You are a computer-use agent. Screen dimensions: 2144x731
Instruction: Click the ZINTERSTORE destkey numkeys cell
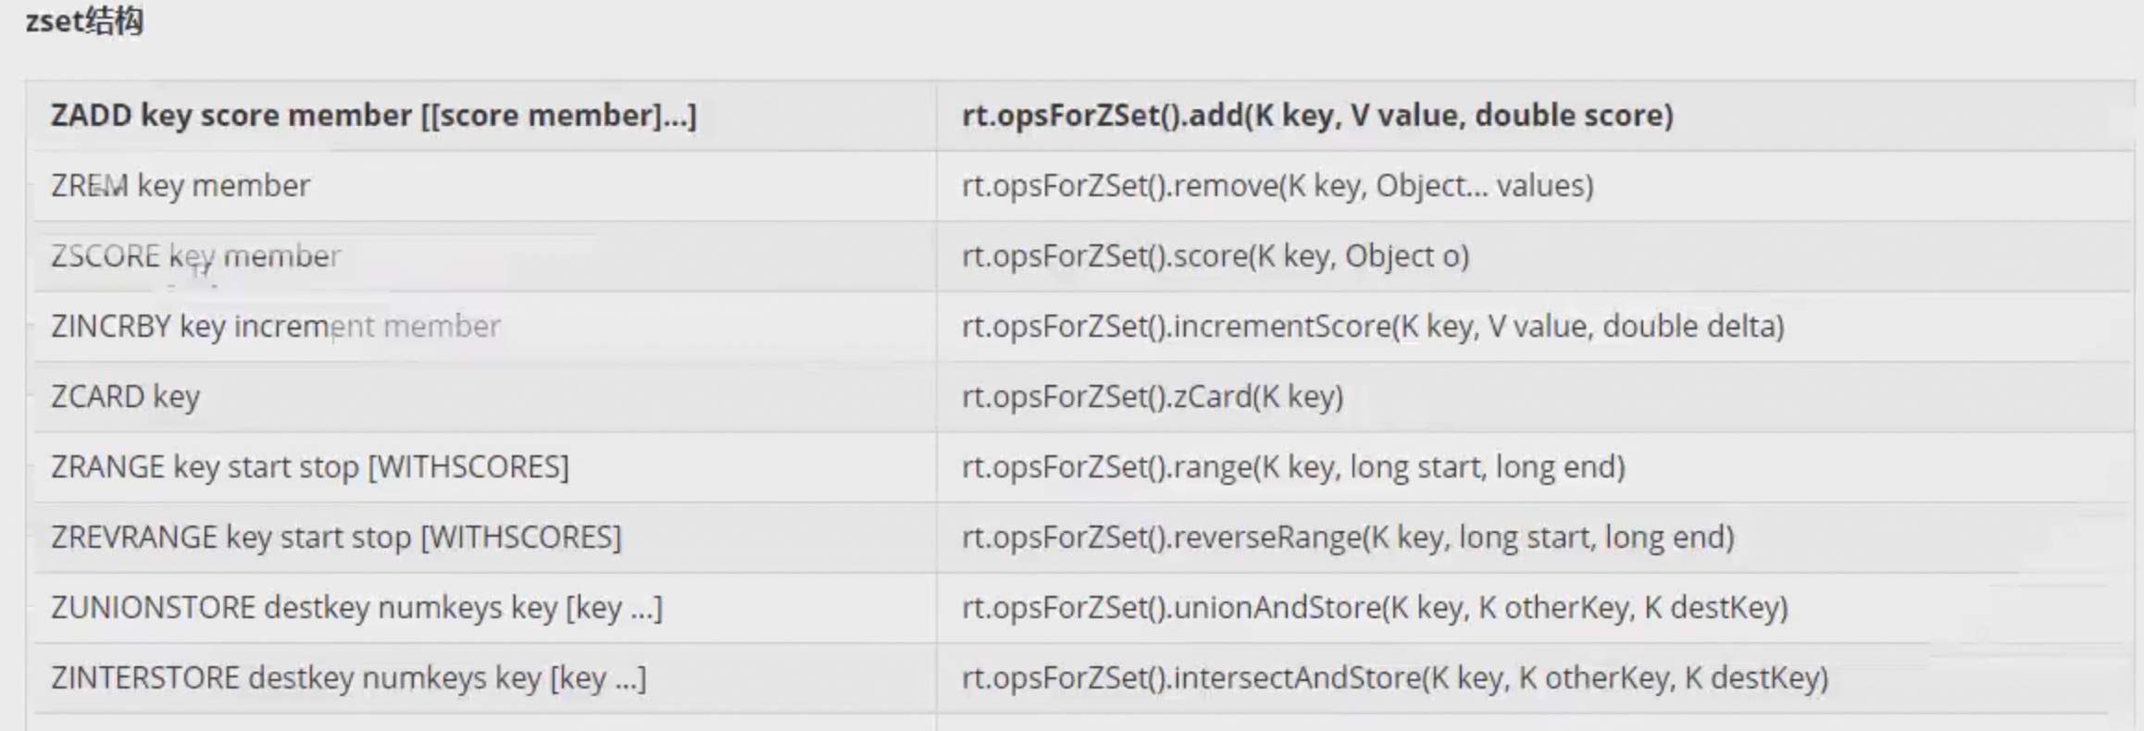[348, 678]
